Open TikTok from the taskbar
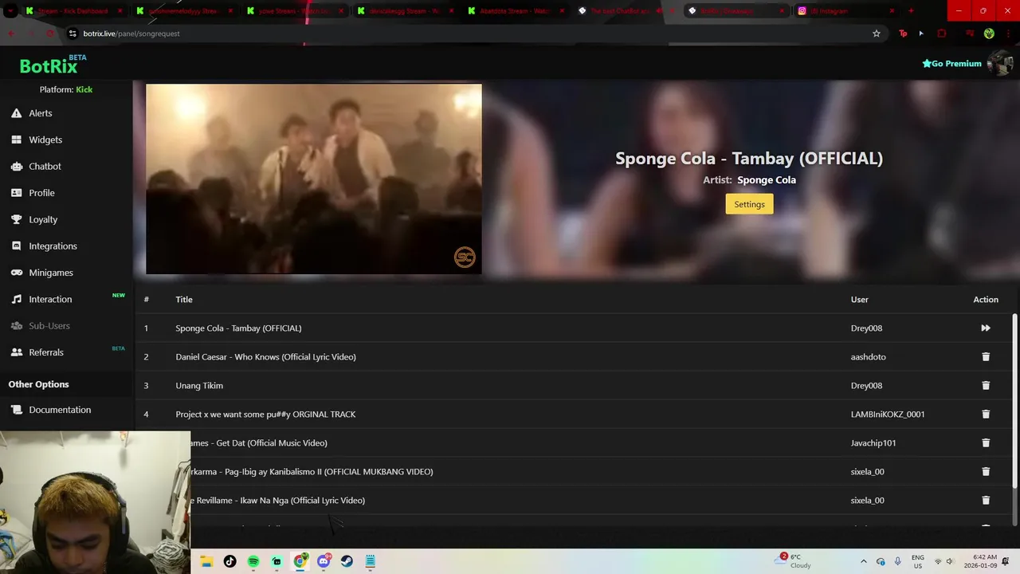 [229, 561]
